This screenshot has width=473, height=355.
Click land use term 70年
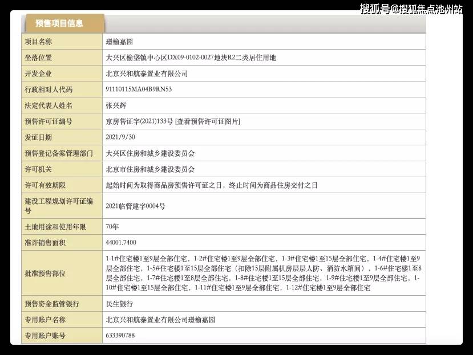tap(112, 227)
